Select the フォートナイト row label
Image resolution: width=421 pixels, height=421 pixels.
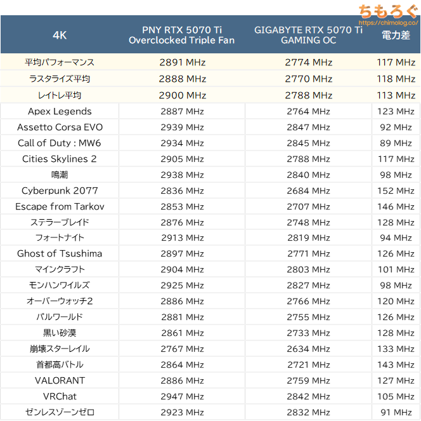pos(60,237)
